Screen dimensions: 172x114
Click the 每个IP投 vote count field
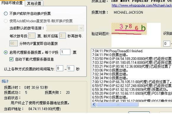click(x=65, y=52)
